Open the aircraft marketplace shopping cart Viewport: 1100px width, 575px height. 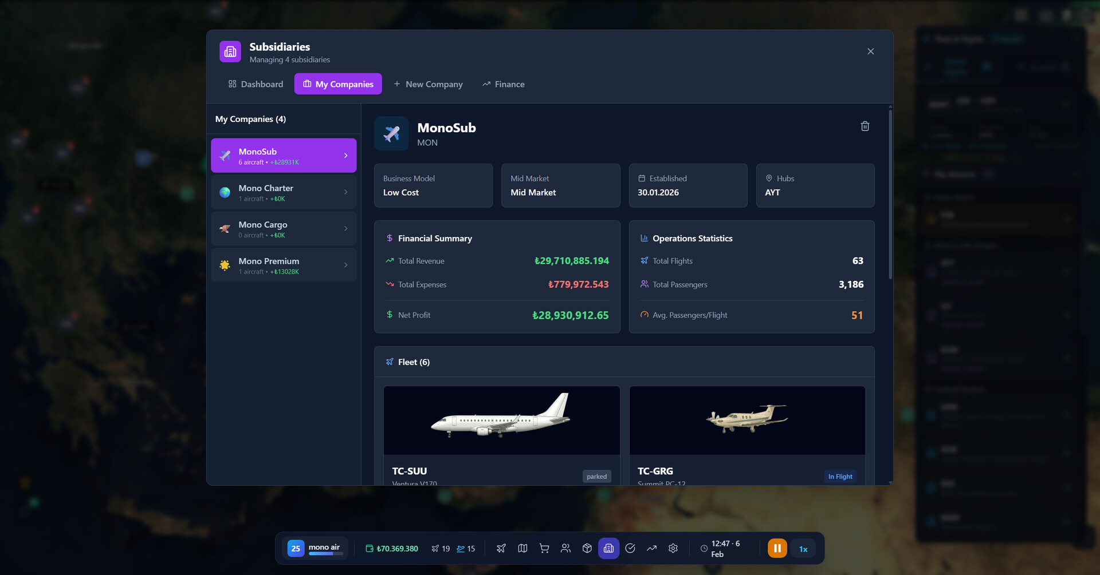tap(544, 548)
